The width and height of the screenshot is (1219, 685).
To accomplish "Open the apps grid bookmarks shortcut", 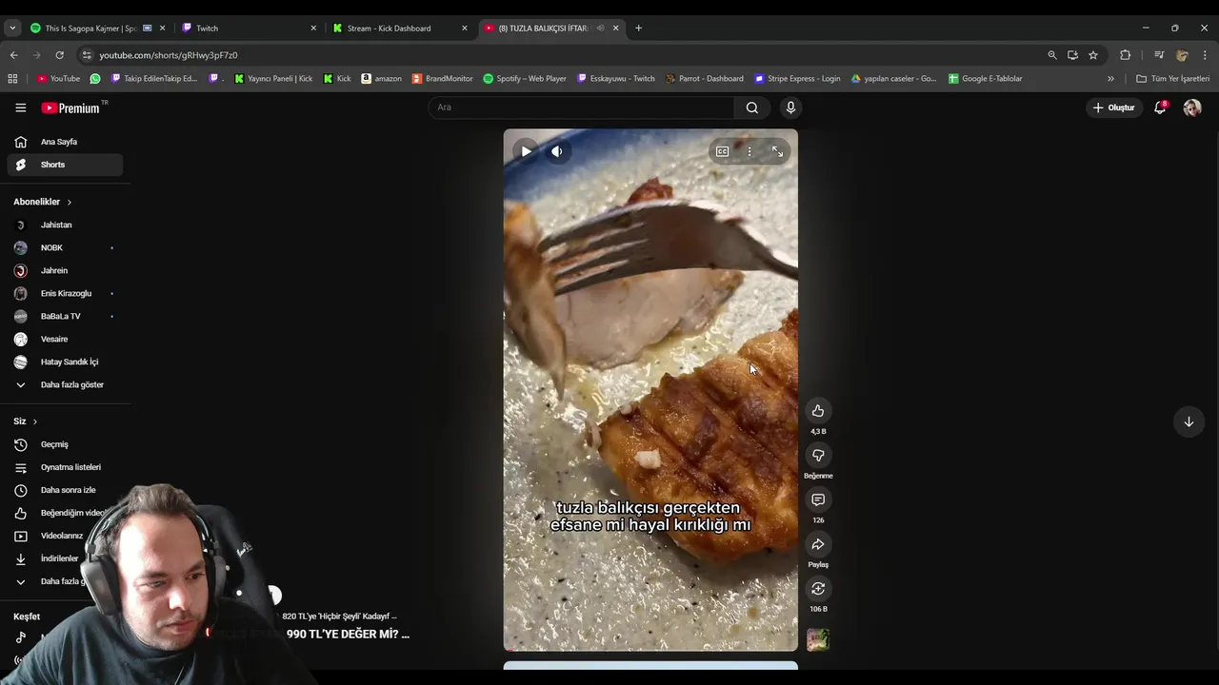I will 12,79.
